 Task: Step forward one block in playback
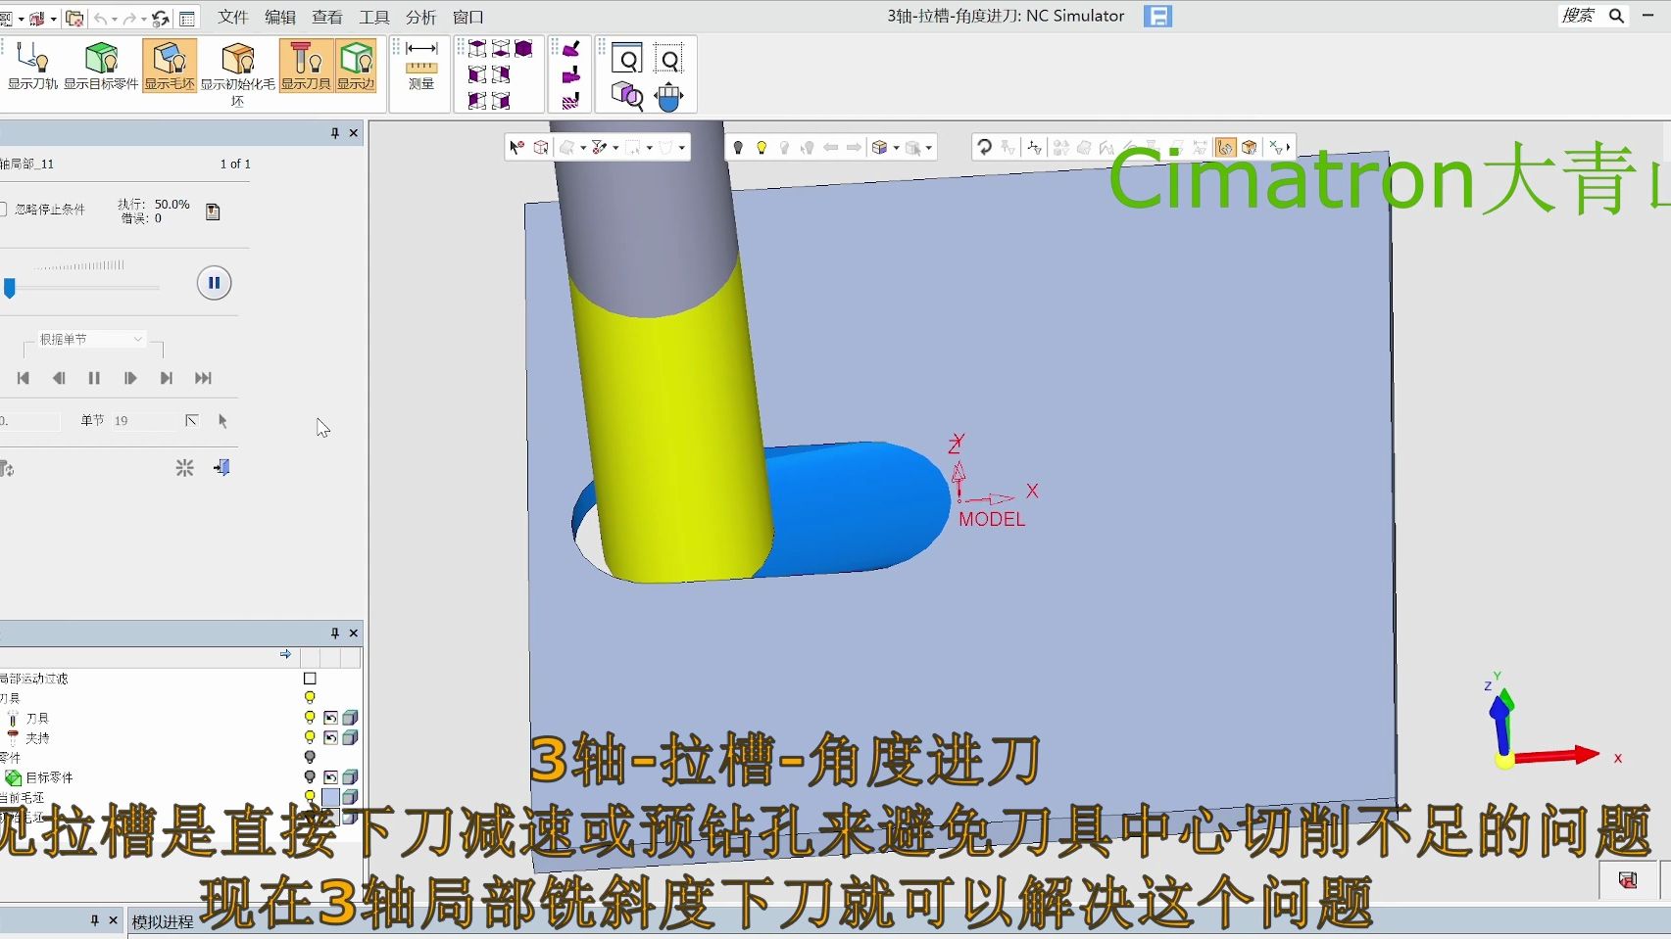[x=130, y=378]
